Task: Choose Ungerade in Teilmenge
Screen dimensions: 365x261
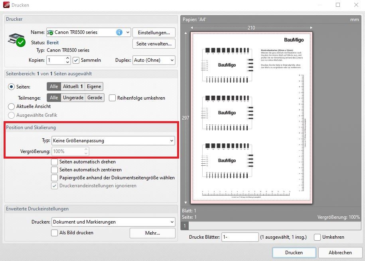Action: point(73,98)
